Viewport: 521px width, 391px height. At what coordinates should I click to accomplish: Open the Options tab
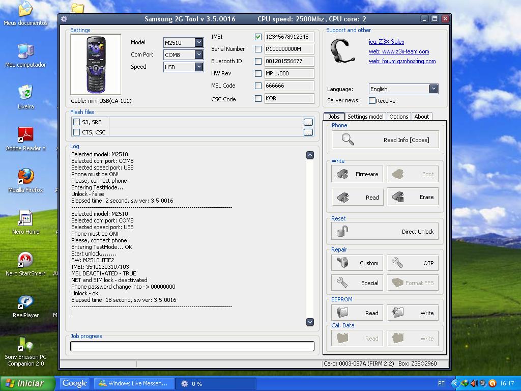pyautogui.click(x=399, y=117)
